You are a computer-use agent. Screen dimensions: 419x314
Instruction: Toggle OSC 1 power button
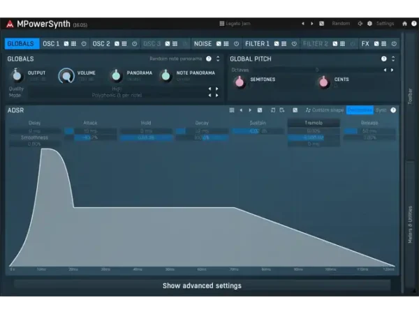84,44
